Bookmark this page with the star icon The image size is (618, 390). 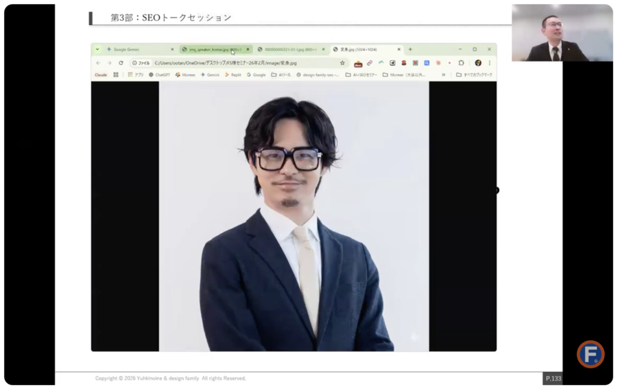[342, 63]
